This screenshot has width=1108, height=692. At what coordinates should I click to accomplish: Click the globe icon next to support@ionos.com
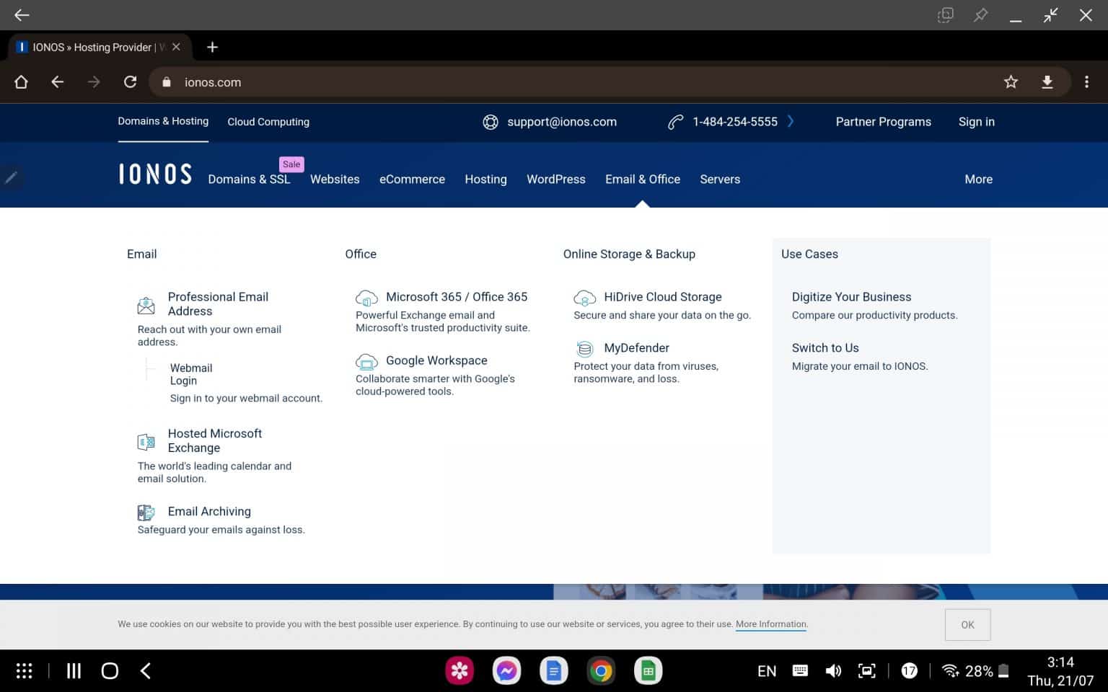491,122
